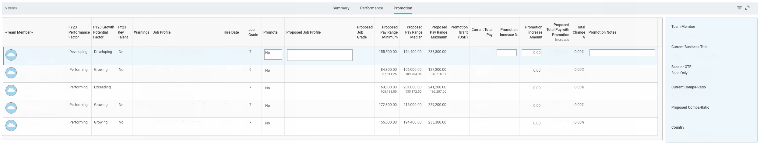The width and height of the screenshot is (760, 145).
Task: Switch to the Summary tab
Action: pyautogui.click(x=341, y=8)
